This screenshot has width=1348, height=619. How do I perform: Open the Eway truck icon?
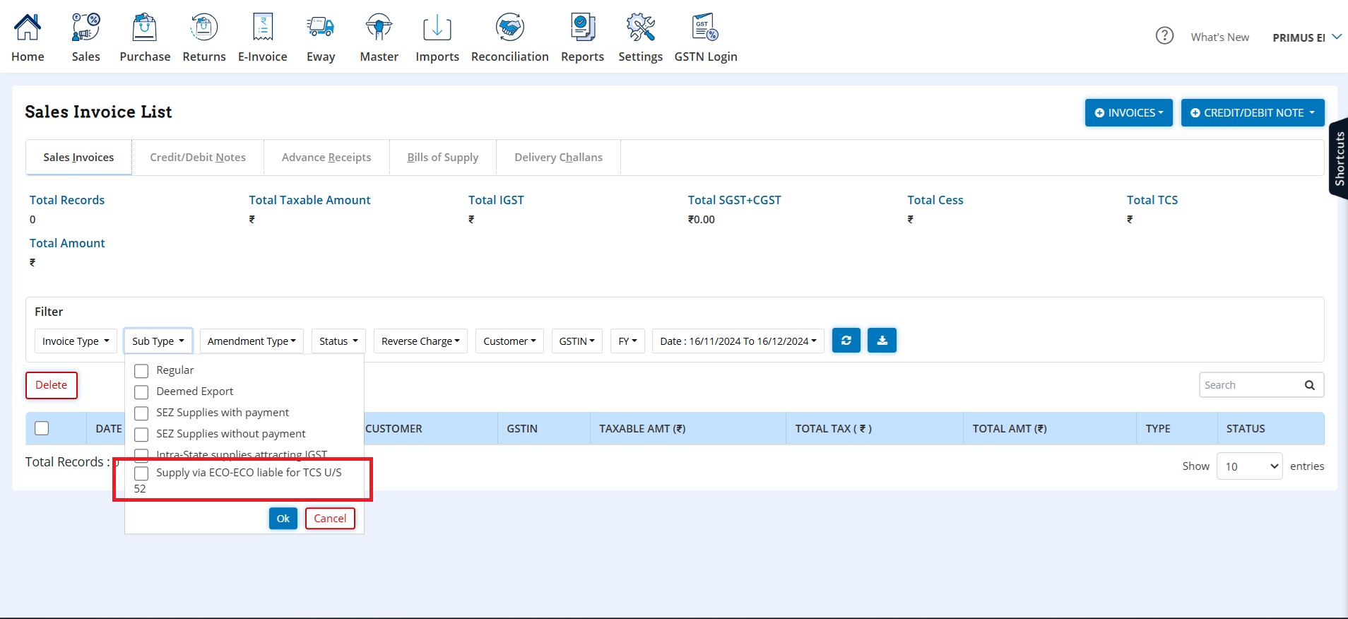321,28
